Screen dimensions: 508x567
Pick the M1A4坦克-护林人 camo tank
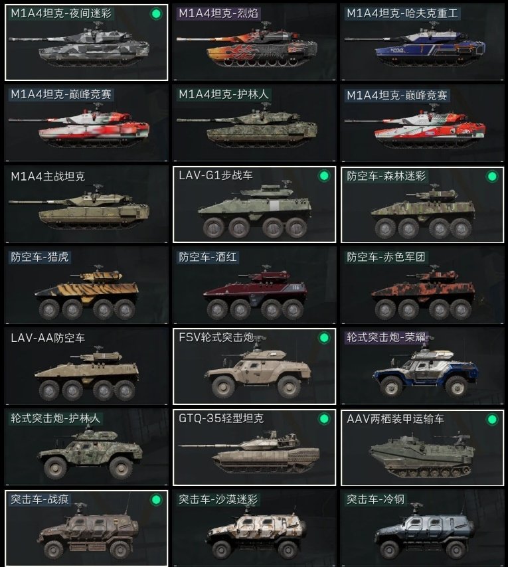[254, 123]
